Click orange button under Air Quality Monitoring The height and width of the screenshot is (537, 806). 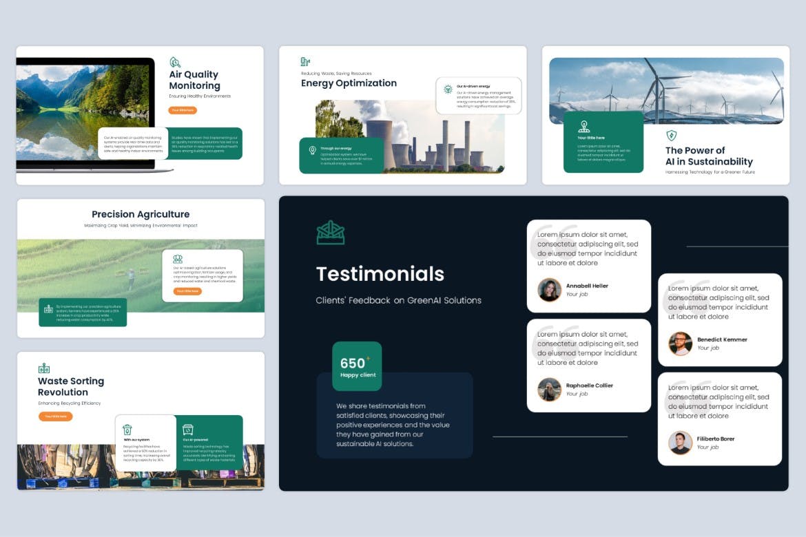(x=183, y=110)
